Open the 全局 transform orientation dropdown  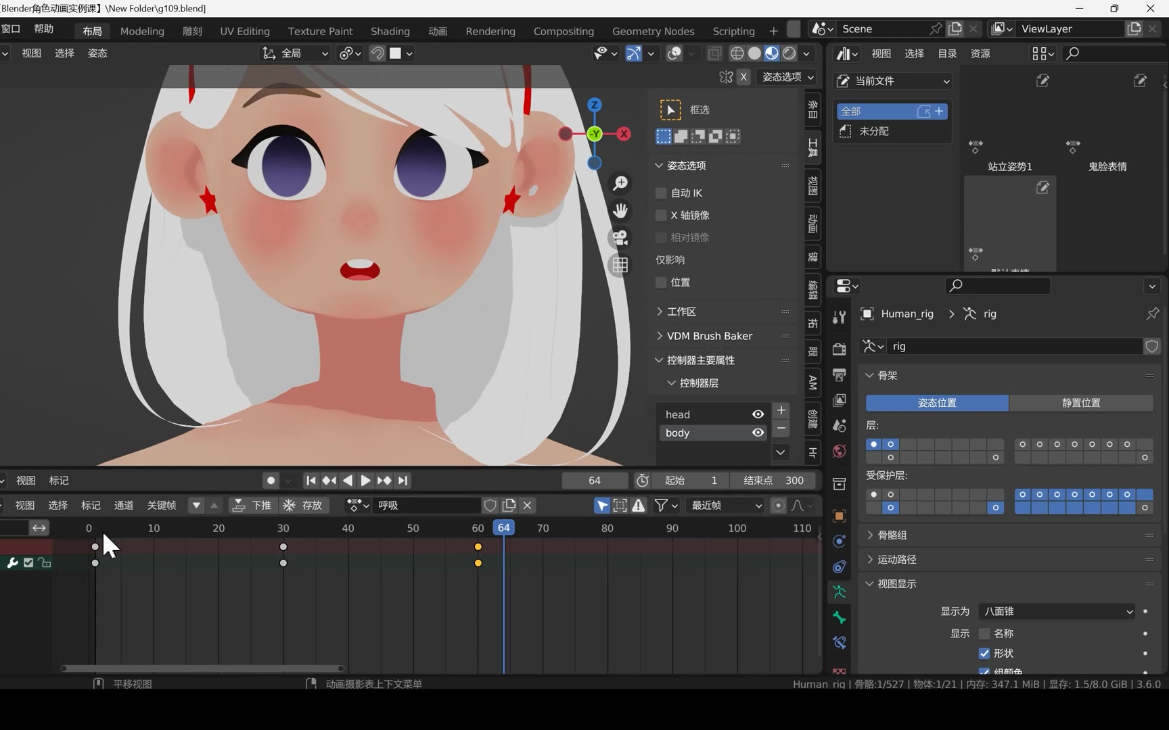pos(296,53)
